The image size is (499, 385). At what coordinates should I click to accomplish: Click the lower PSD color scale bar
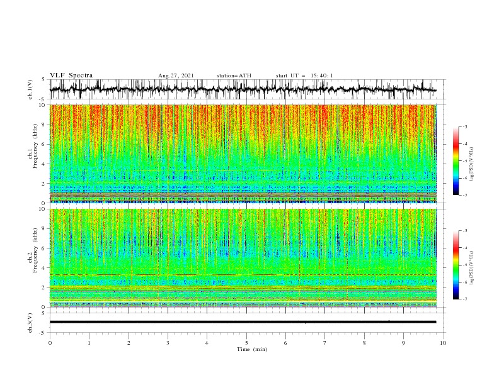coord(456,265)
